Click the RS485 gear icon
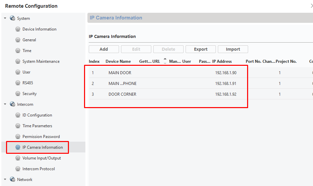The image size is (313, 186). pyautogui.click(x=18, y=83)
